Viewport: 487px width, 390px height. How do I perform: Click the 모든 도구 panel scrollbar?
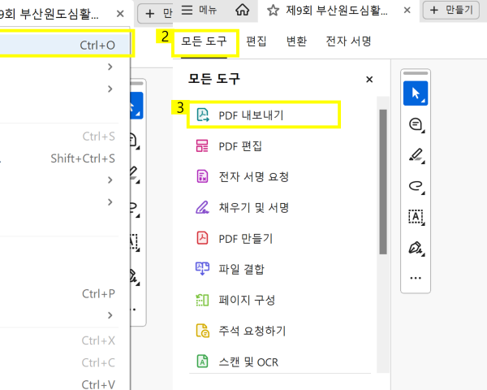point(383,182)
